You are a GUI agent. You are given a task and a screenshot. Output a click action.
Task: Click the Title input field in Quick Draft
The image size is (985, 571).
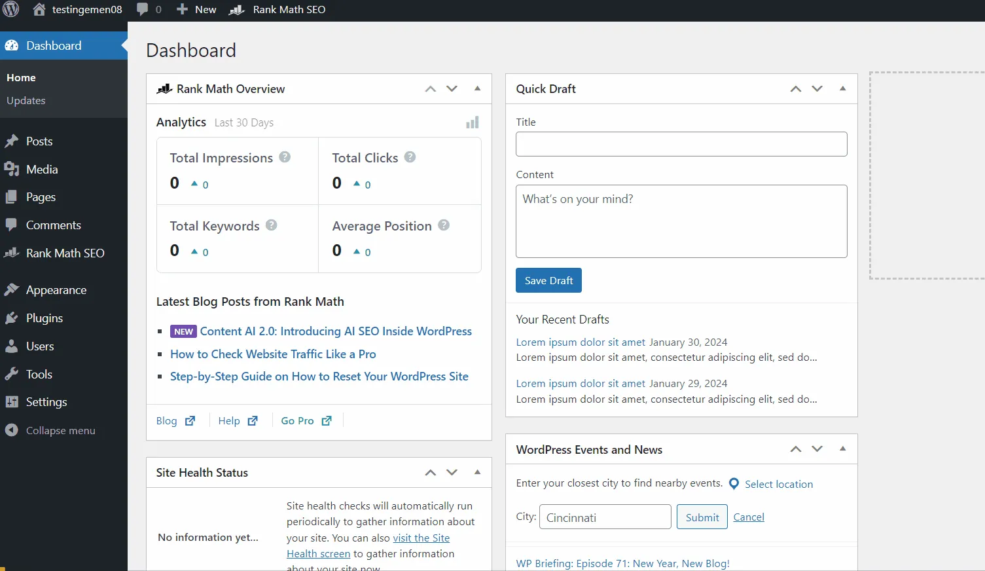coord(681,144)
